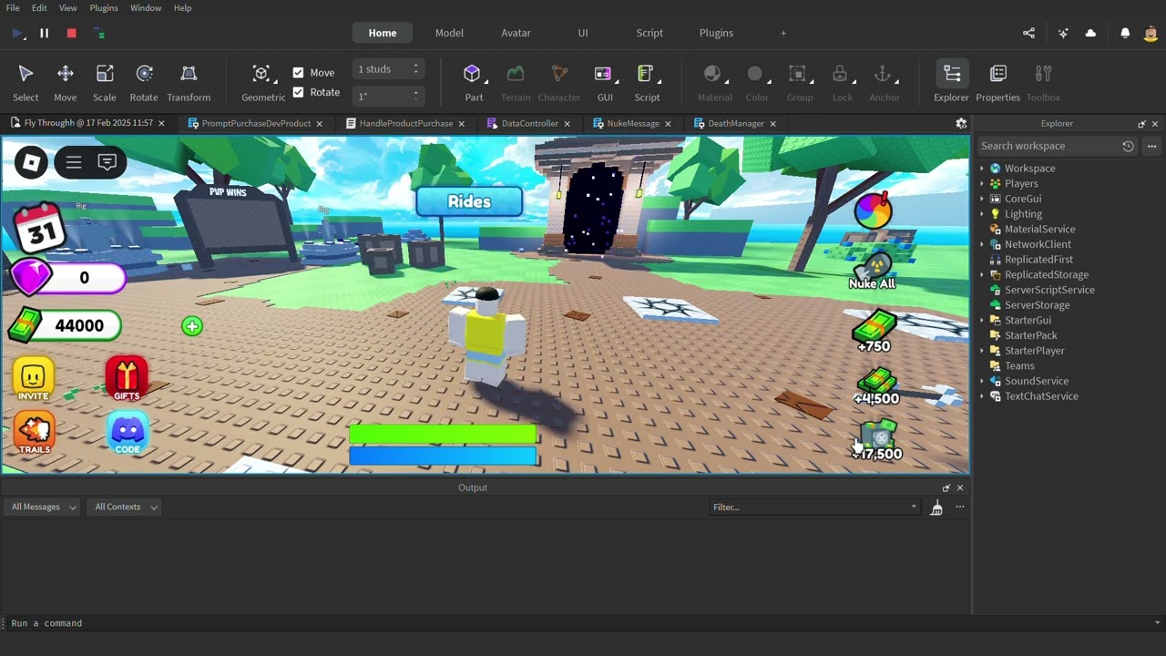This screenshot has height=656, width=1166.
Task: Open the Roblox logo menu in game
Action: pos(31,163)
